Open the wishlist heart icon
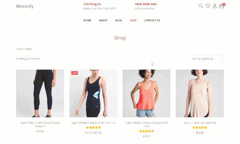The image size is (240, 144). click(x=208, y=6)
